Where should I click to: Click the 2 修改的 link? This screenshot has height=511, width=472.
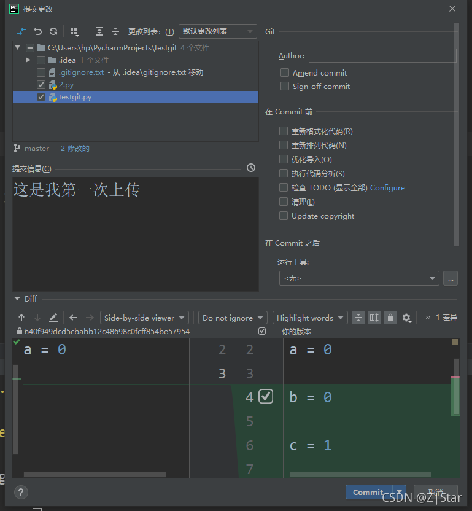point(75,149)
